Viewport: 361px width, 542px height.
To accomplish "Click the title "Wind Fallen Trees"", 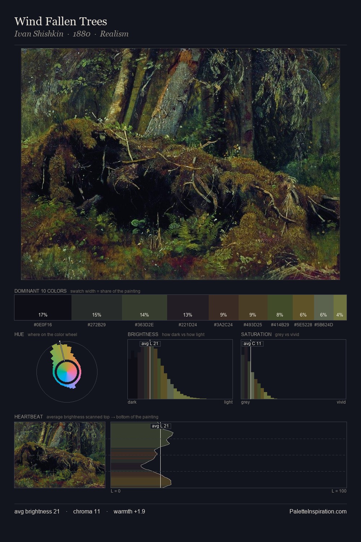I will coord(61,21).
